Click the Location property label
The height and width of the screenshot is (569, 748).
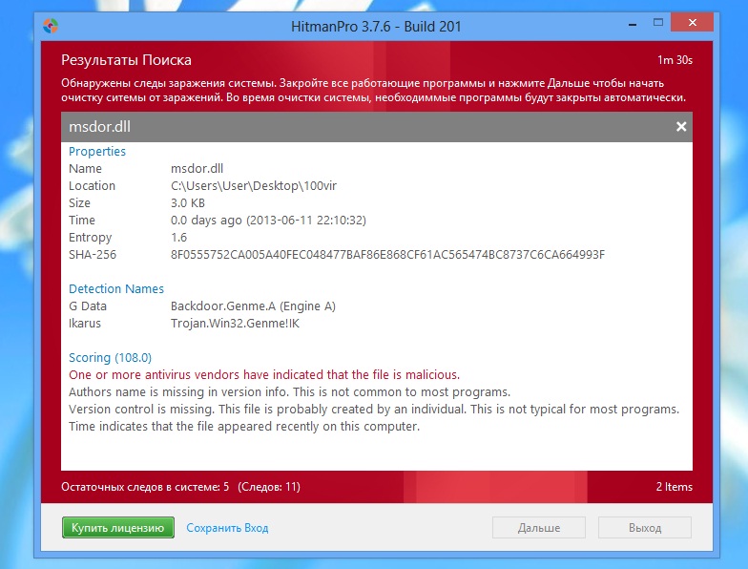[92, 185]
